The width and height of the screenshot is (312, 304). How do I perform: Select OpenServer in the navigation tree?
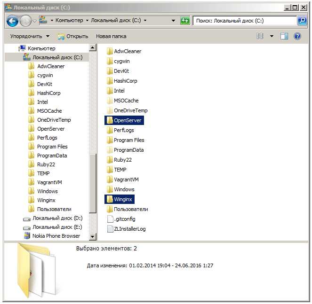51,129
